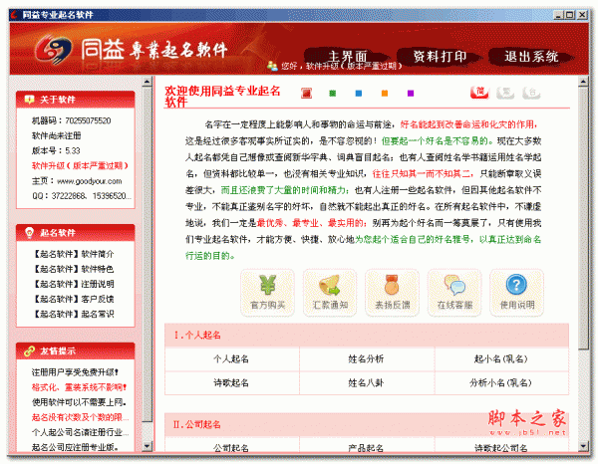Click sidebar scrollbar down arrow

[148, 446]
